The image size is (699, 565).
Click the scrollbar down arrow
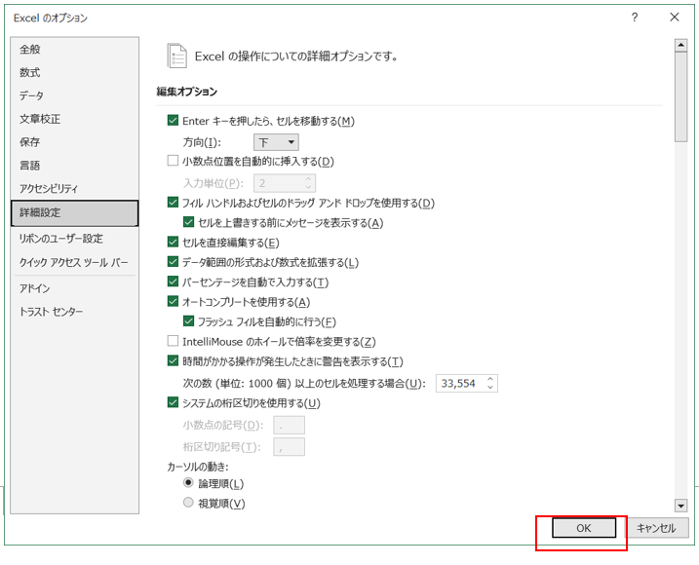tap(680, 505)
